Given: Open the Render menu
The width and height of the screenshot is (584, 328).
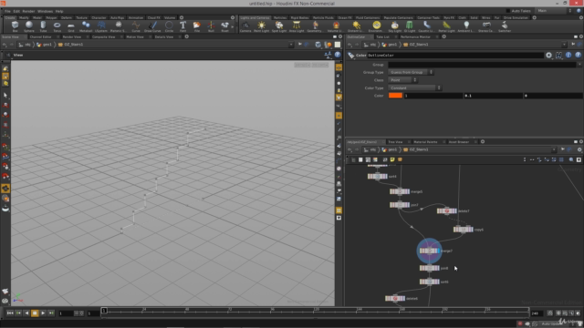Looking at the screenshot, I should point(28,11).
